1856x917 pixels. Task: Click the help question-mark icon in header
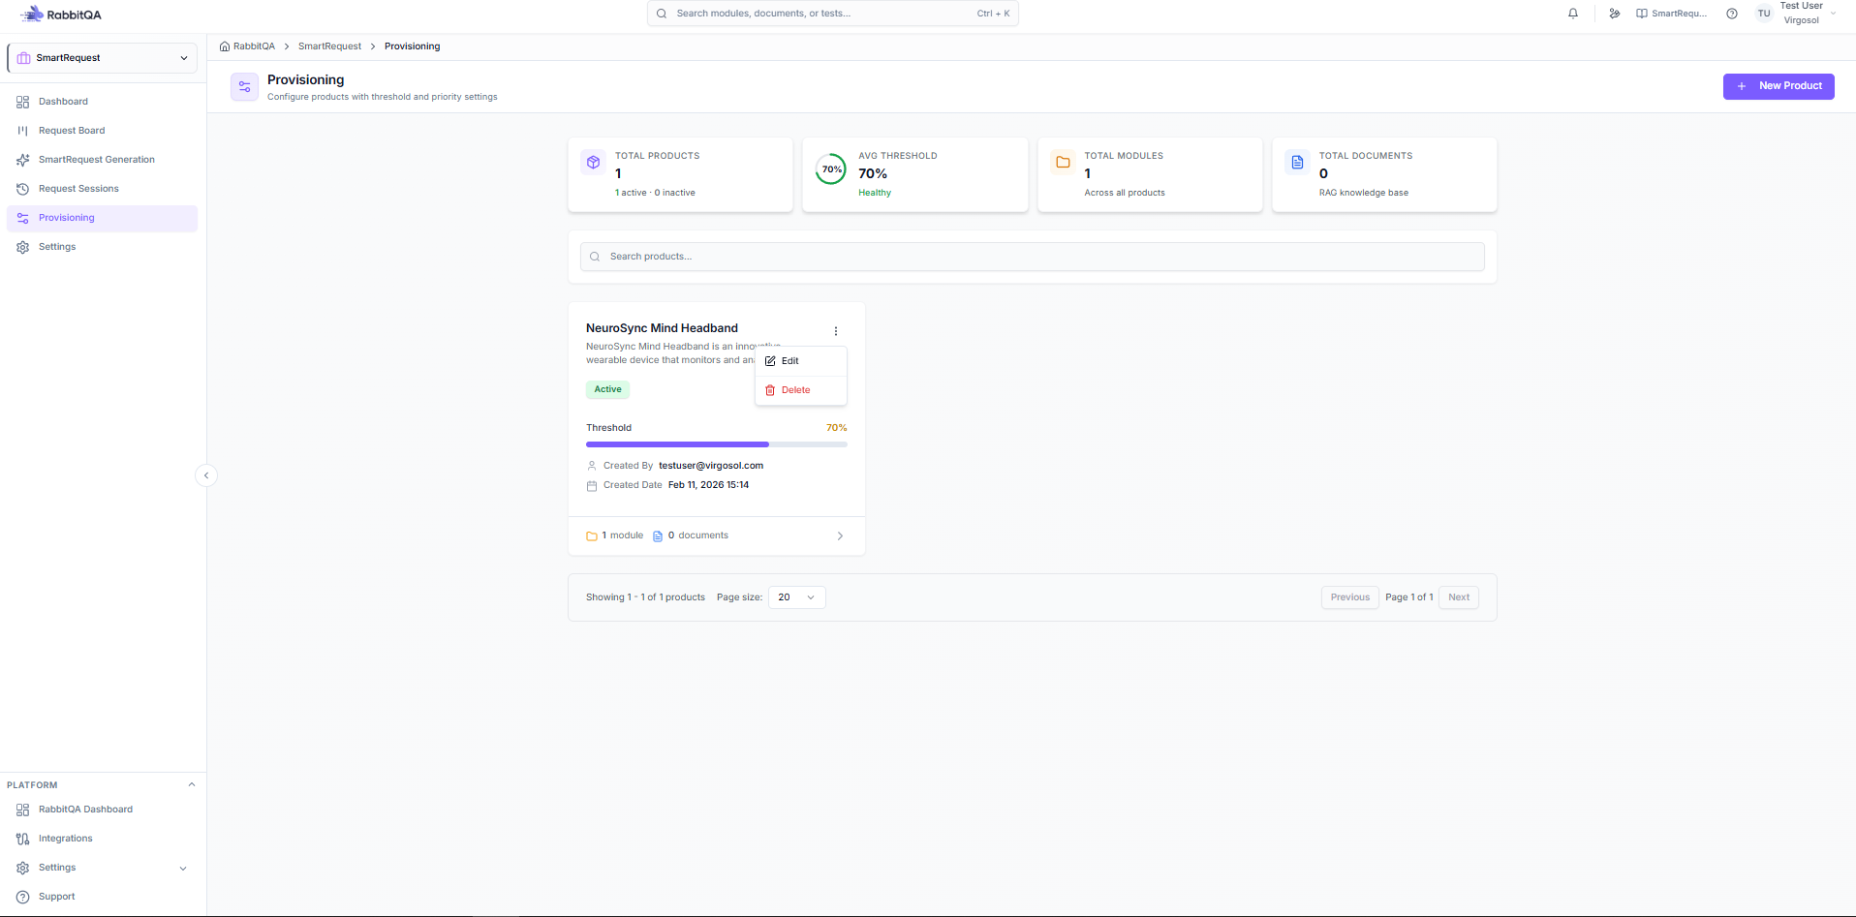tap(1732, 14)
